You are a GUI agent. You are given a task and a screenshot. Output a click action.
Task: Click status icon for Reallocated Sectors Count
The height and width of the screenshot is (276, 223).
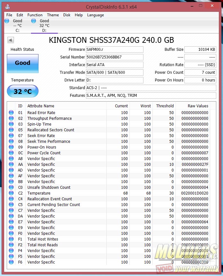11,130
